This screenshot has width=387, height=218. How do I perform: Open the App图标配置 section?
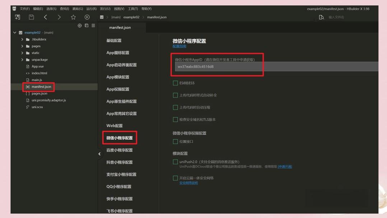[118, 53]
